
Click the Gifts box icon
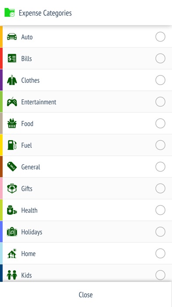click(x=12, y=188)
